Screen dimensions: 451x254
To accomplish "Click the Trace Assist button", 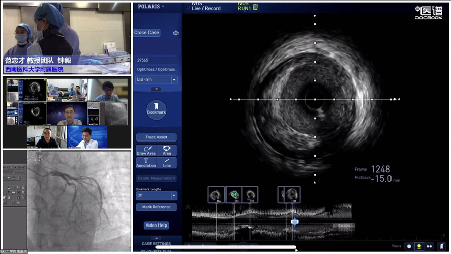I will click(x=157, y=137).
